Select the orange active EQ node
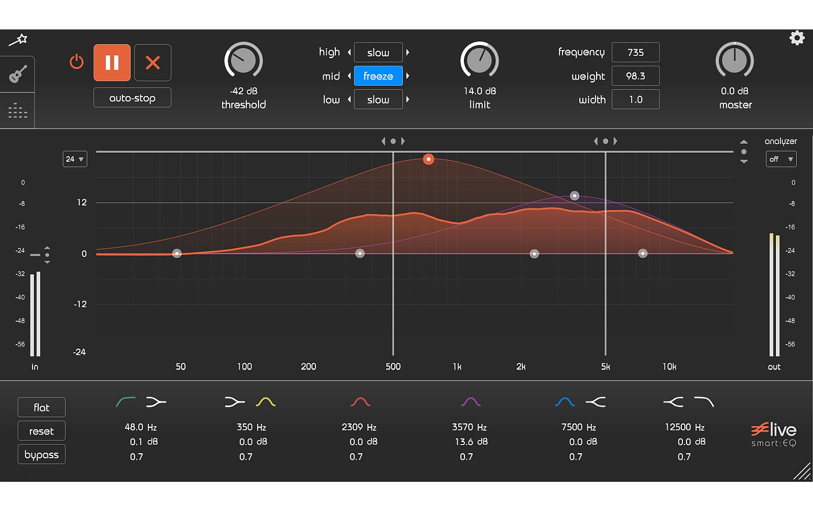This screenshot has height=511, width=813. (428, 159)
